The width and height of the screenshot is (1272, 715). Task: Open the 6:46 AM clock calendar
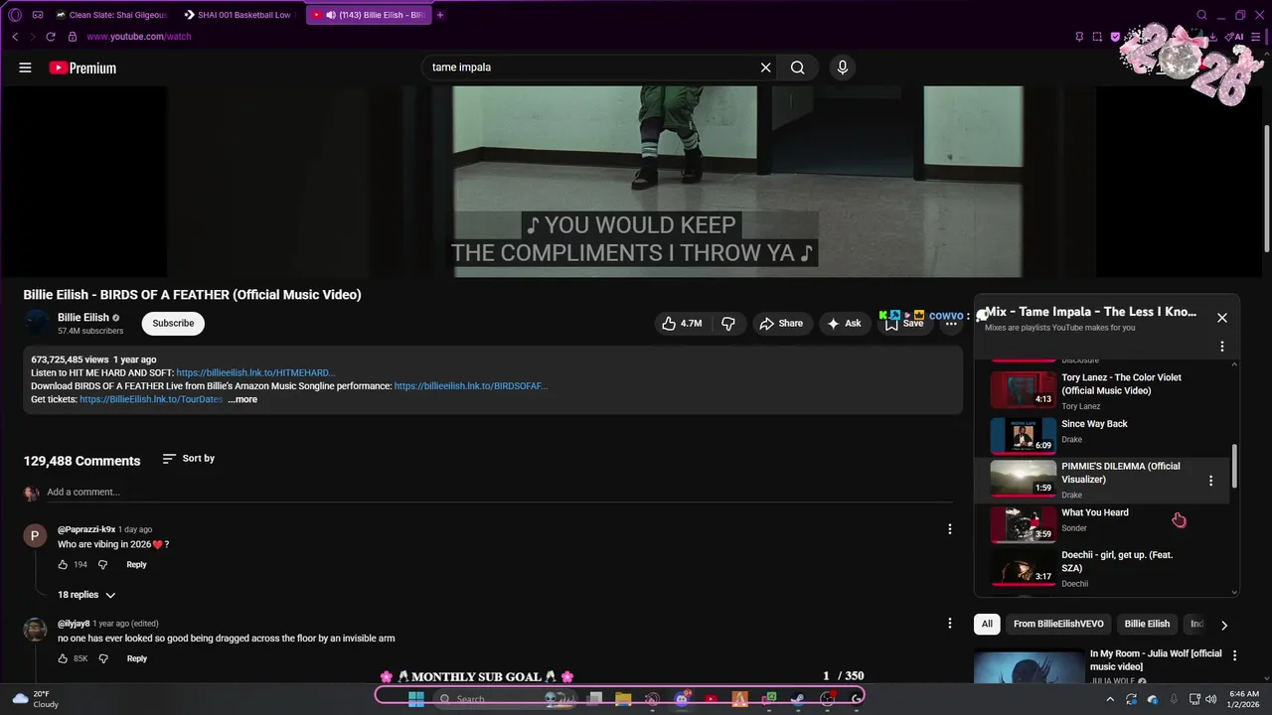1244,699
